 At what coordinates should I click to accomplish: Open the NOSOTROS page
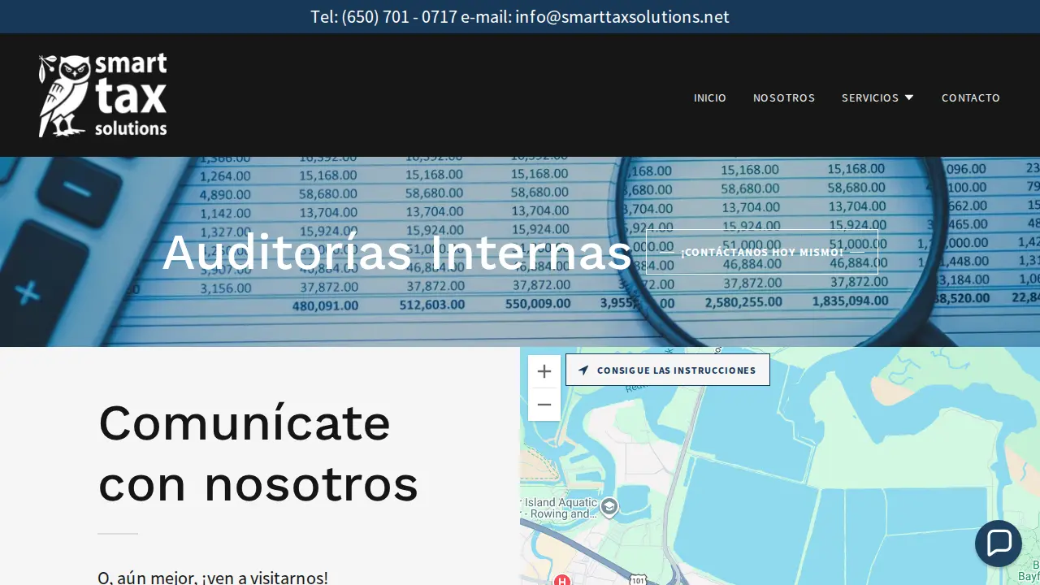click(784, 97)
